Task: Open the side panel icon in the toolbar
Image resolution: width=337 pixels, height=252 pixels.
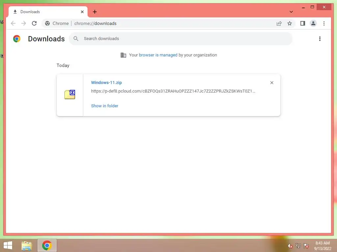Action: [303, 23]
